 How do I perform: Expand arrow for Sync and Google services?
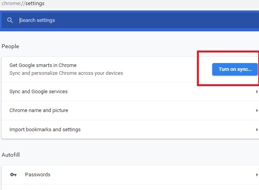(x=257, y=92)
